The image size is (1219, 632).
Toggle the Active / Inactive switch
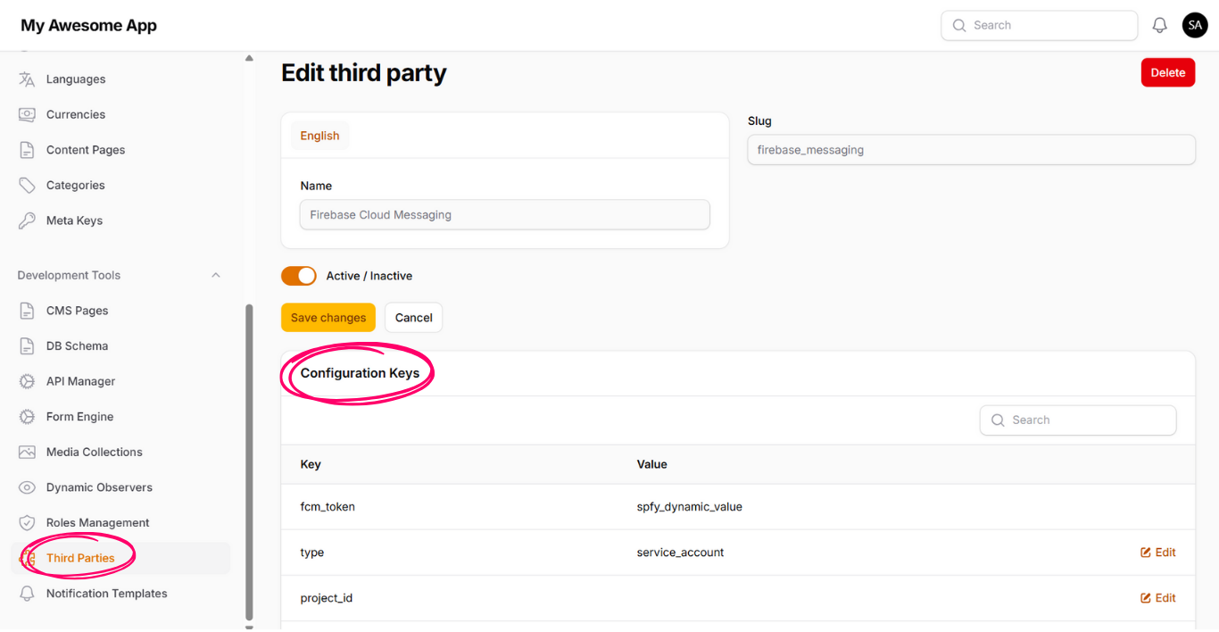[x=299, y=276]
